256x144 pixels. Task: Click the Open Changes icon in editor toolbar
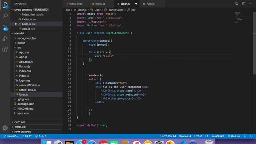coord(236,4)
